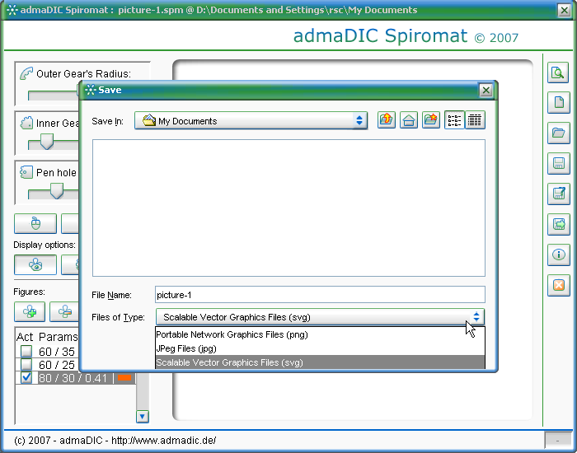
Task: Save picture using floppy disk icon
Action: click(558, 163)
